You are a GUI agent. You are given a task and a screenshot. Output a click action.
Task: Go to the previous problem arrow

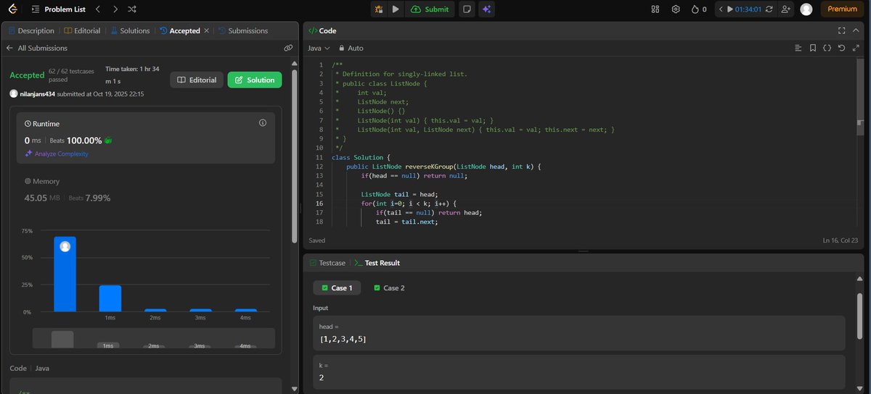pos(98,9)
